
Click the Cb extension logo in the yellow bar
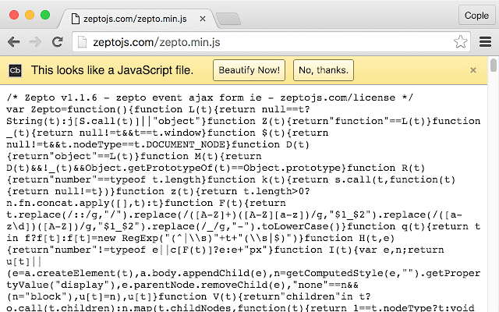[15, 70]
